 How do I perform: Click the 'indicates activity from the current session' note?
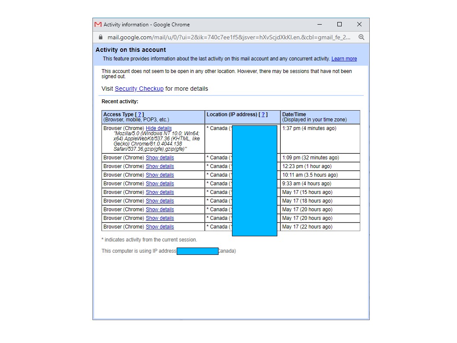tap(149, 240)
